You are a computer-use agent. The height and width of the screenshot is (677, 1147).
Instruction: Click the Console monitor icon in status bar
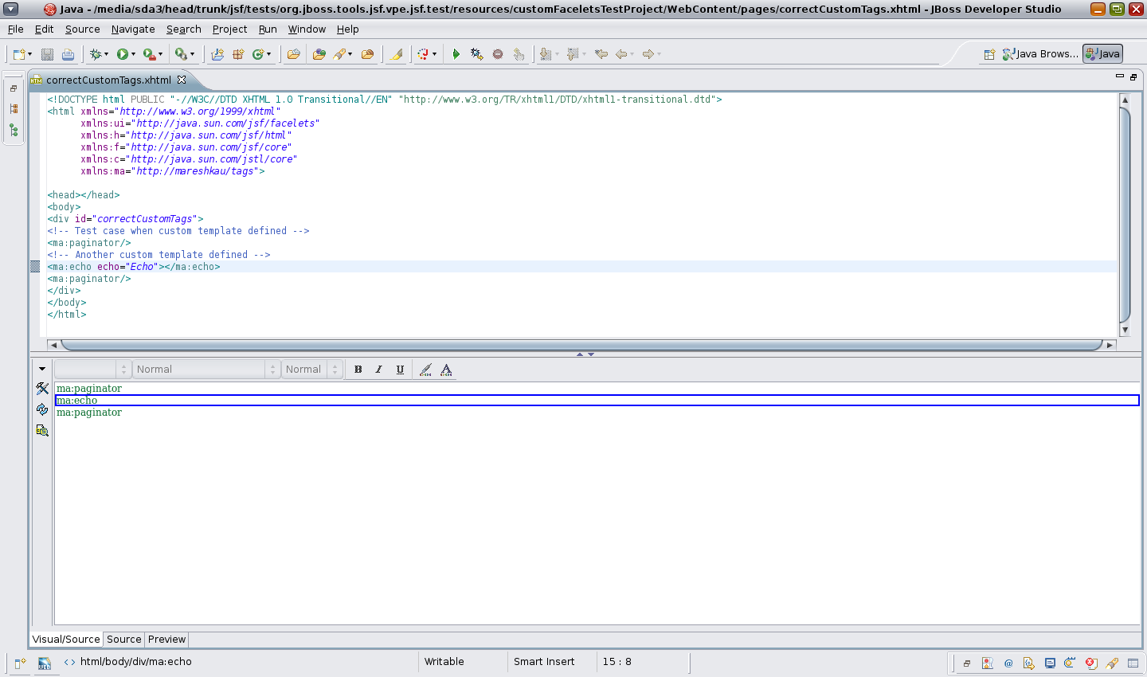click(x=1050, y=663)
